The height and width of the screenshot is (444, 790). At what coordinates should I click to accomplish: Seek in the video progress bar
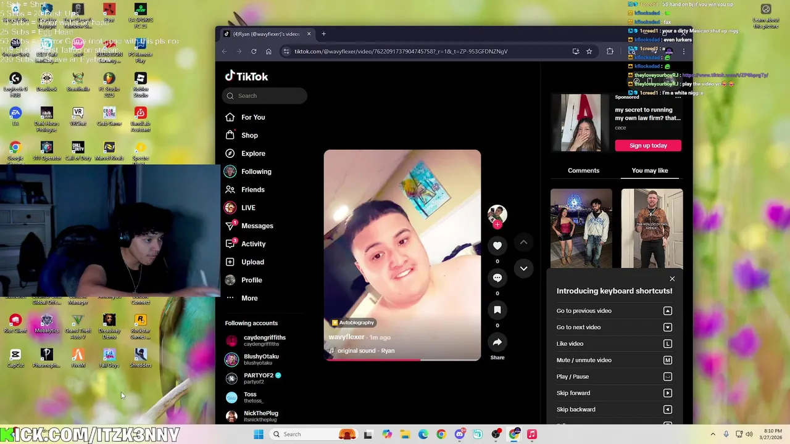402,359
